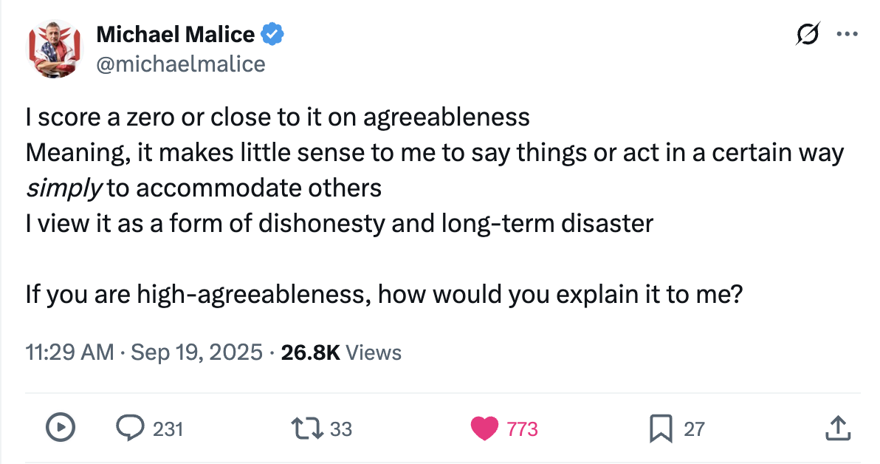This screenshot has width=880, height=464.
Task: Click the 33 reposts count
Action: pos(341,429)
